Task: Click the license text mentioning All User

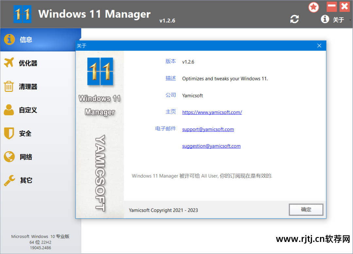Action: [x=202, y=176]
